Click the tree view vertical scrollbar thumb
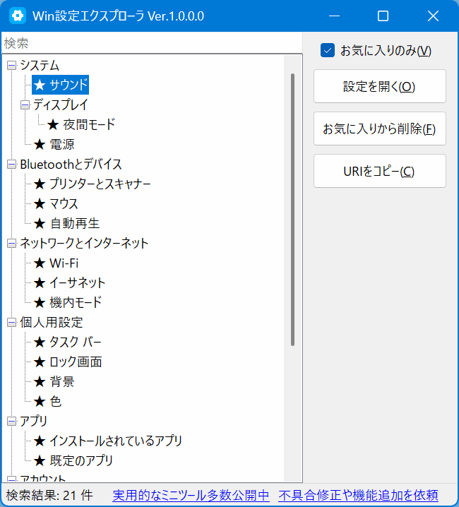The image size is (459, 507). [x=293, y=210]
